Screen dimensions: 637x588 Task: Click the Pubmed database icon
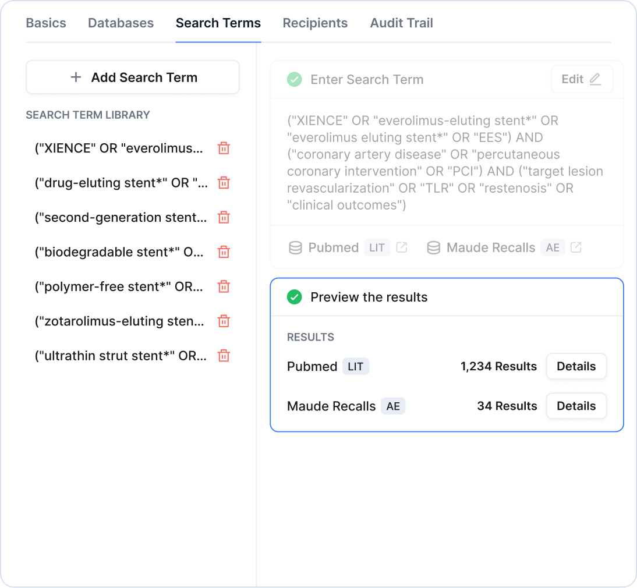tap(295, 247)
